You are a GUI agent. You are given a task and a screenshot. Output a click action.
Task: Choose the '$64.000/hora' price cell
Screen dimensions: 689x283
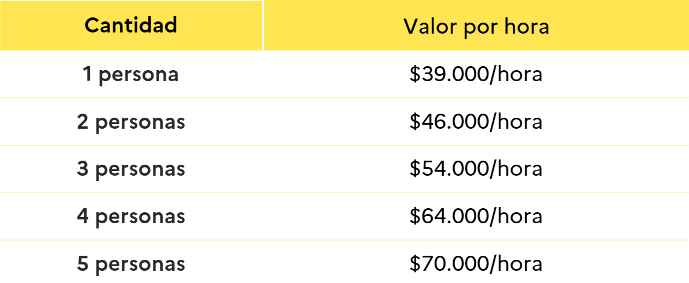coord(476,216)
